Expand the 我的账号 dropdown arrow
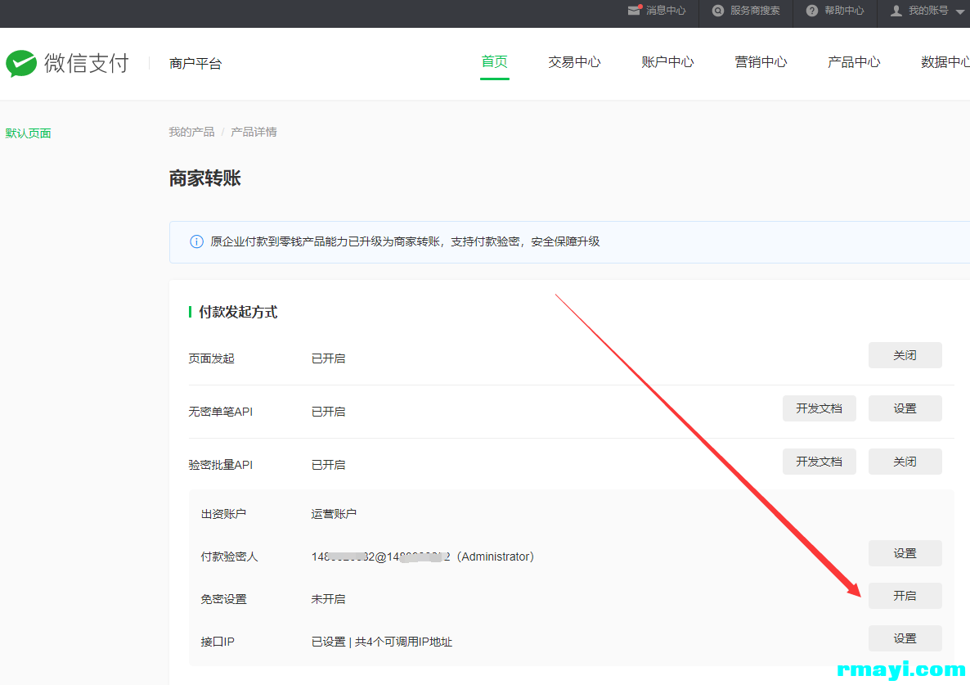 [x=960, y=11]
